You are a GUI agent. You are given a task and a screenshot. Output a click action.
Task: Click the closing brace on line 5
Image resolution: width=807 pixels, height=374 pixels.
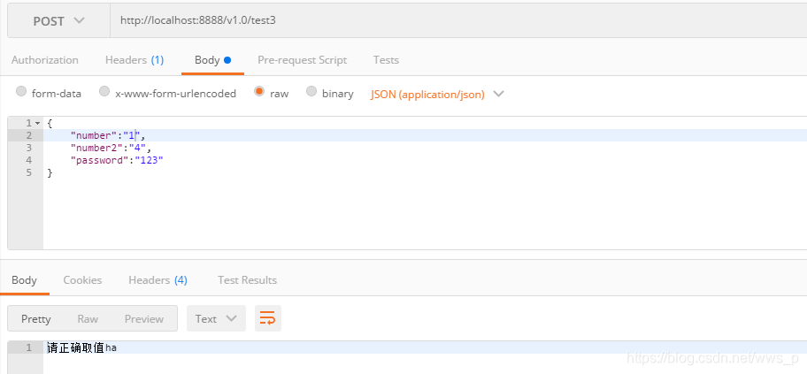tap(50, 172)
